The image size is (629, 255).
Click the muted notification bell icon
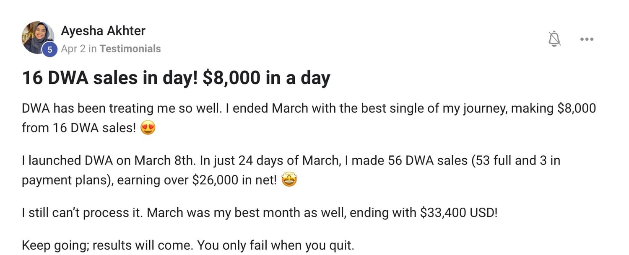[x=555, y=39]
